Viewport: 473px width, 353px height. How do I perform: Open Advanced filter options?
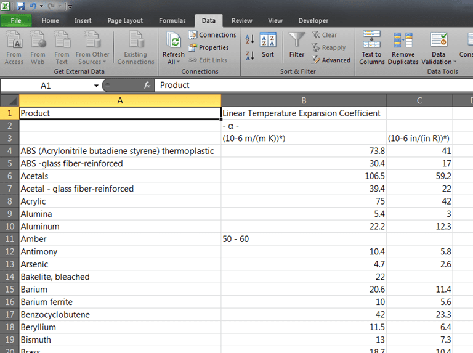(331, 60)
